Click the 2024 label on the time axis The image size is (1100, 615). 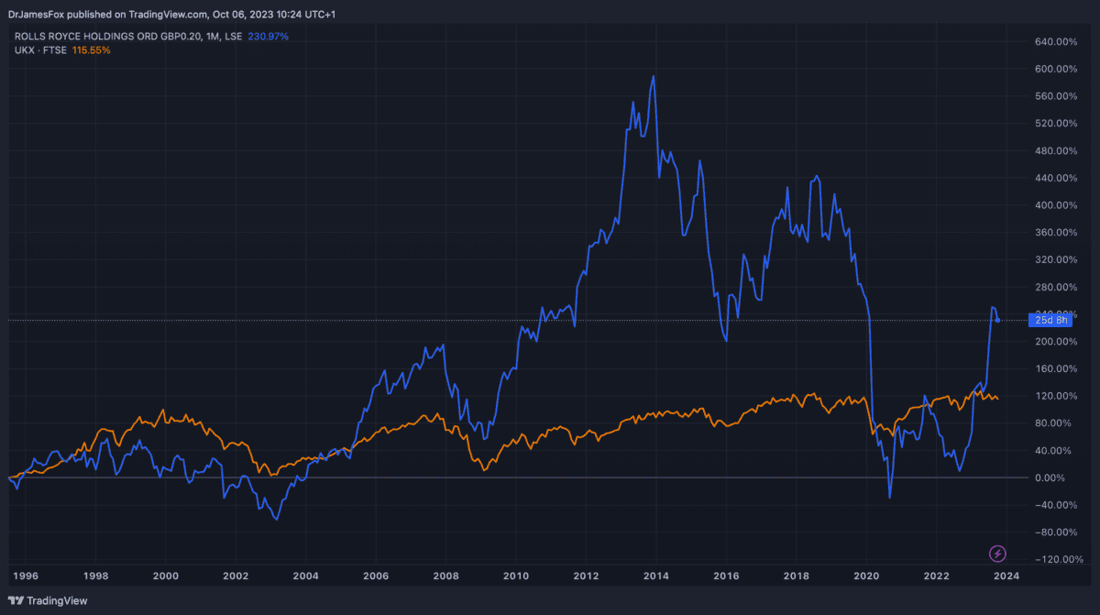click(1006, 576)
